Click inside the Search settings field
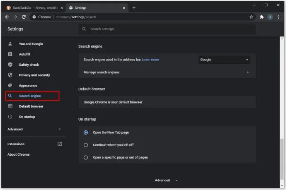Viewport: 286px width, 190px height. [167, 29]
